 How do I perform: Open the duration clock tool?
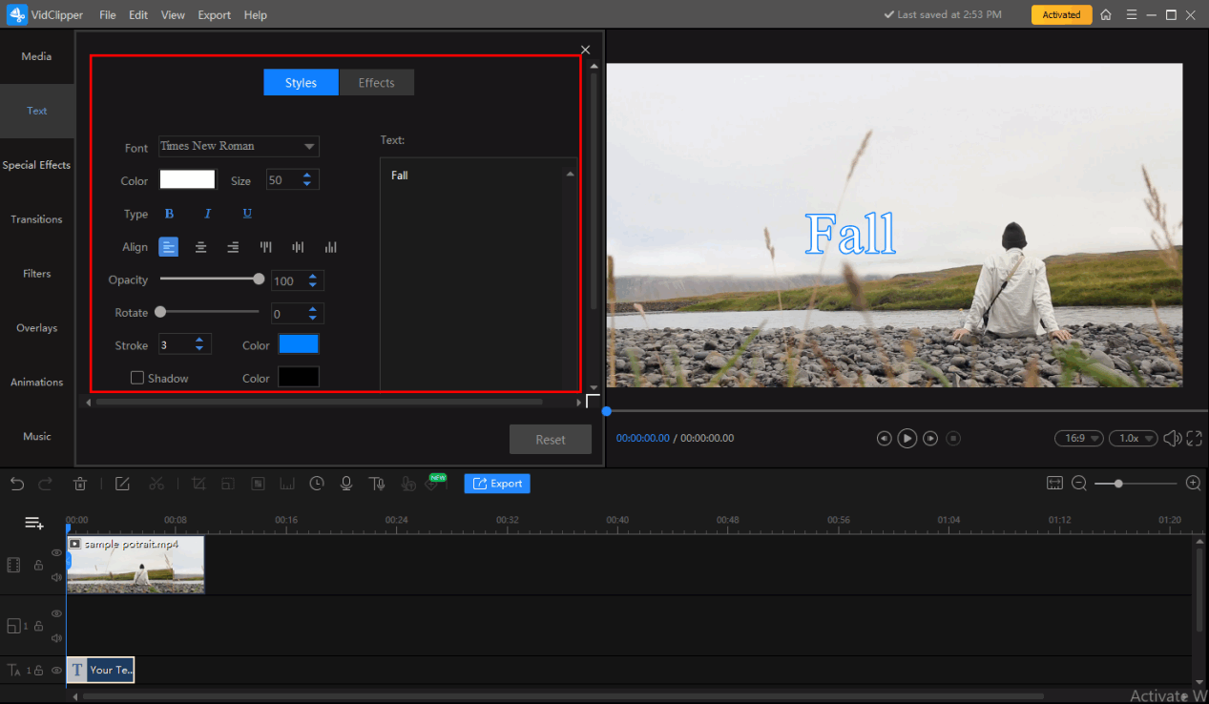[317, 484]
